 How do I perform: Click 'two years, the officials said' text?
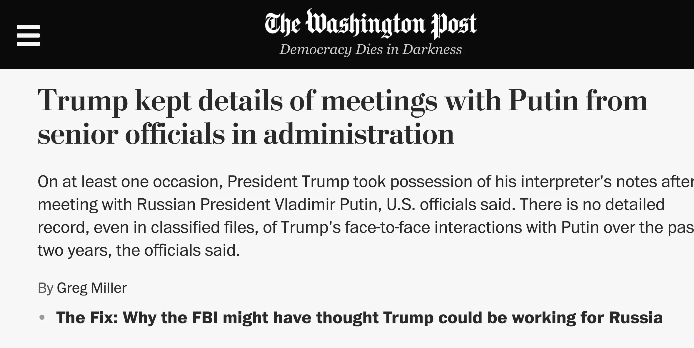(139, 251)
